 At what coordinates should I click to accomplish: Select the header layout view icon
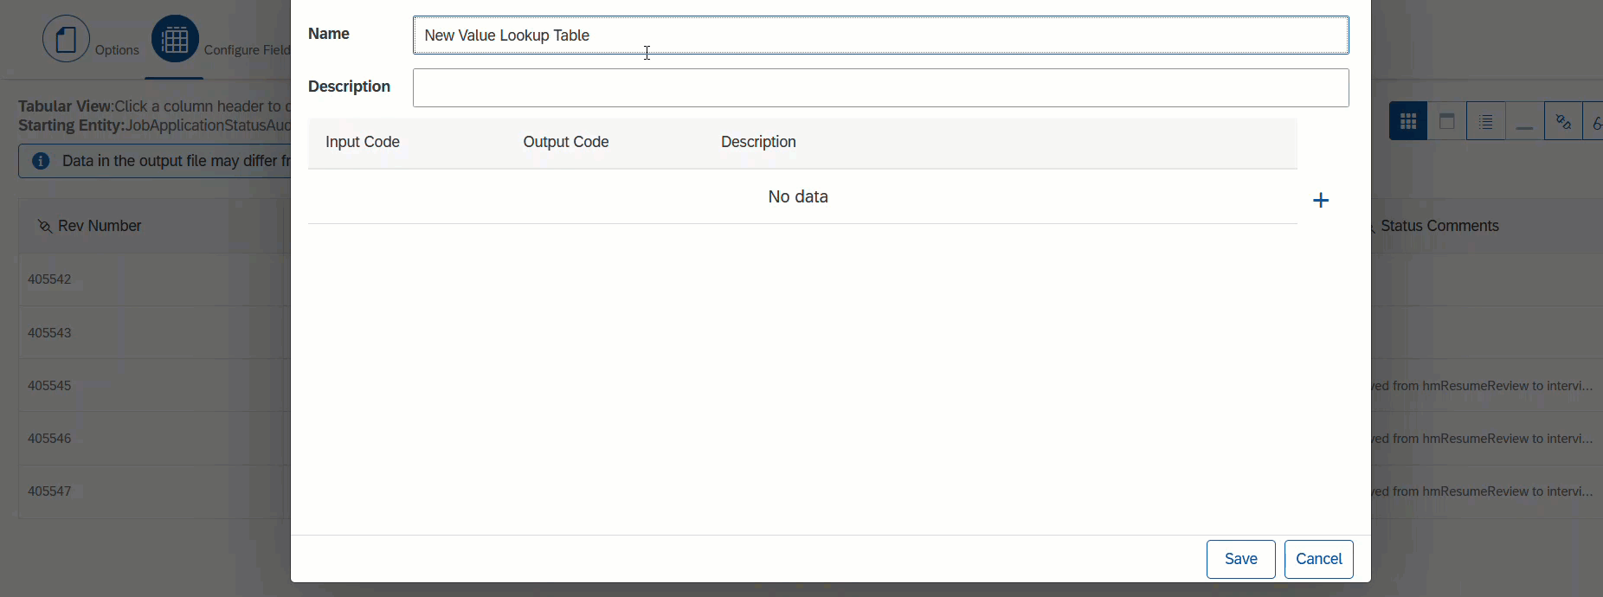coord(1447,121)
